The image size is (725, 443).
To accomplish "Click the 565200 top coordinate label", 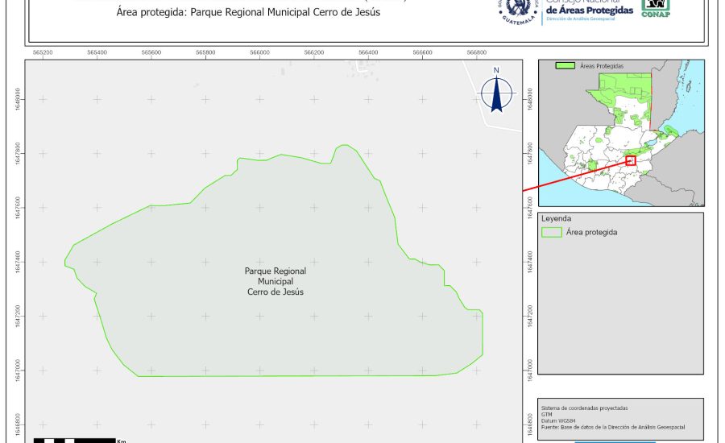I will 43,52.
